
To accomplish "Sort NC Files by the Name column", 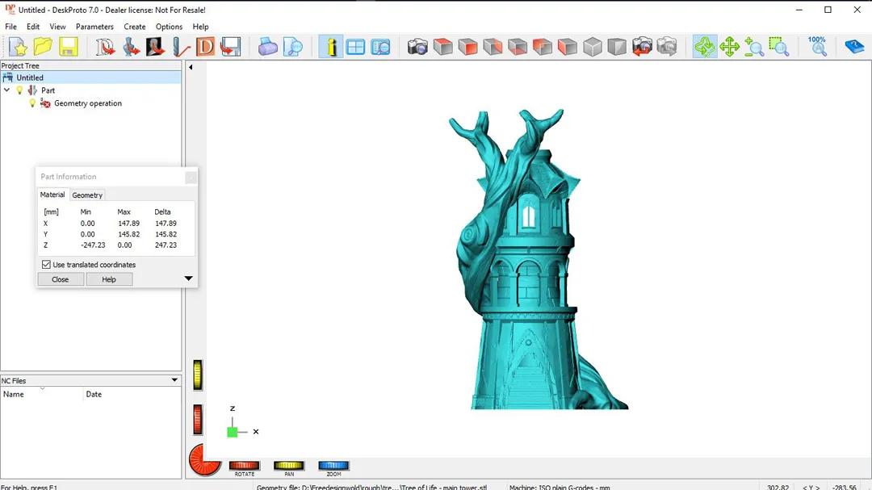I will pos(41,394).
